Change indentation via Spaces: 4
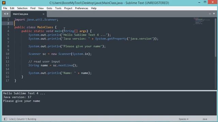Viewport: 218px width, 122px height. coord(184,119)
